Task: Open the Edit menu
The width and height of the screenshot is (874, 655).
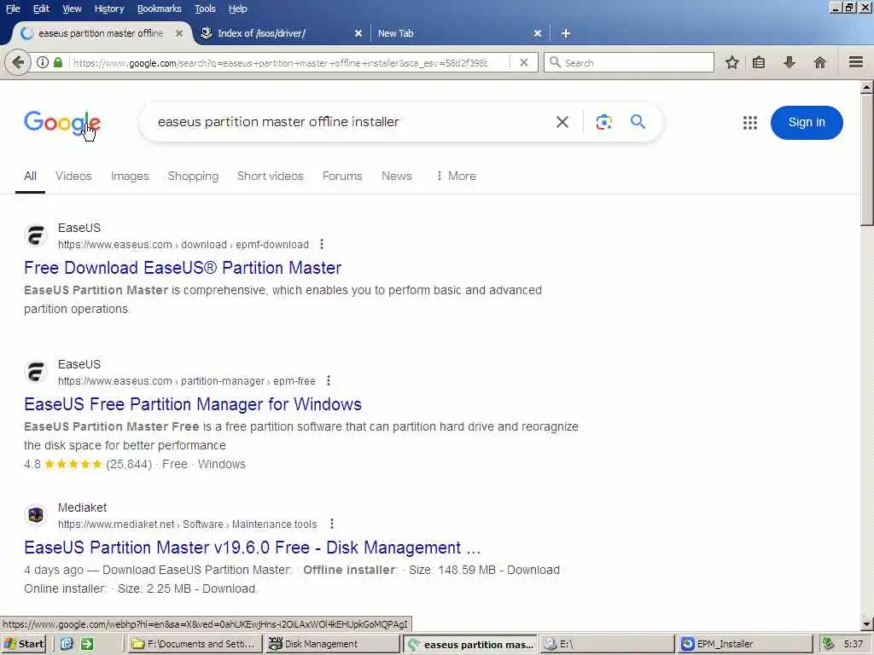Action: point(41,9)
